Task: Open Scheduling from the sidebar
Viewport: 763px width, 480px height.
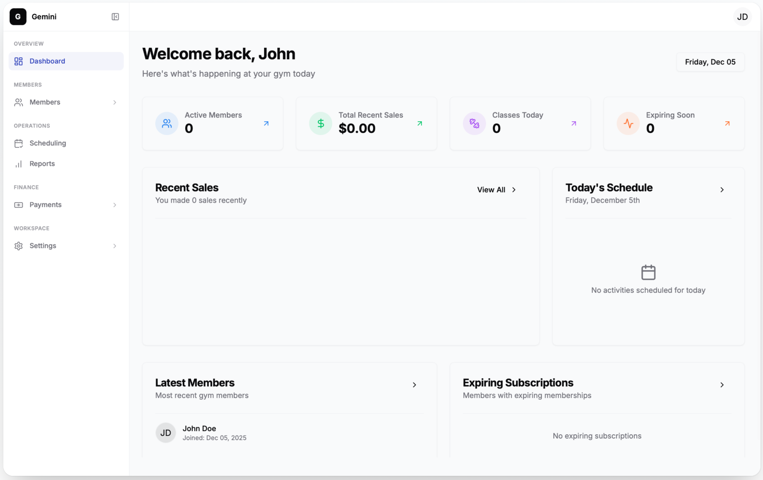Action: [48, 143]
